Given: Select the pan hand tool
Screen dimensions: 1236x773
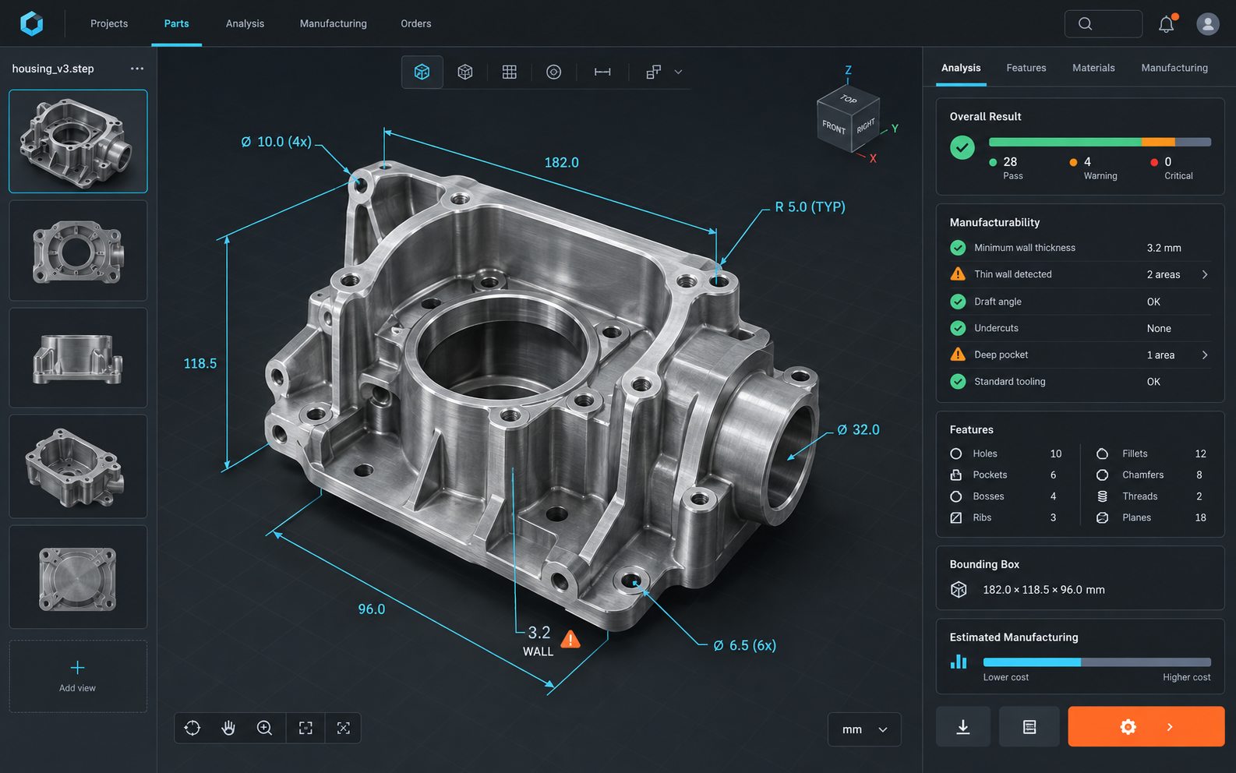Looking at the screenshot, I should click(x=228, y=728).
